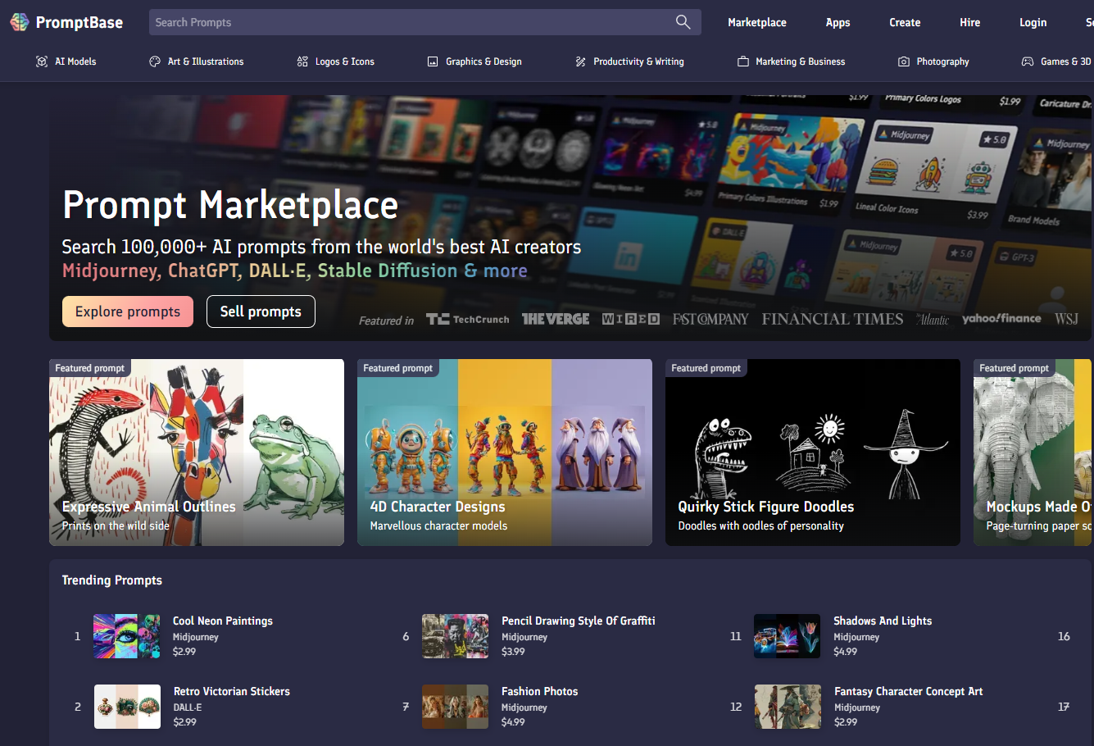The height and width of the screenshot is (746, 1094).
Task: Click the $2.99 price under Cool Neon Paintings
Action: 184,652
